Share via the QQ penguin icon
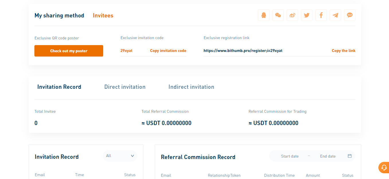The width and height of the screenshot is (389, 179). tap(264, 15)
